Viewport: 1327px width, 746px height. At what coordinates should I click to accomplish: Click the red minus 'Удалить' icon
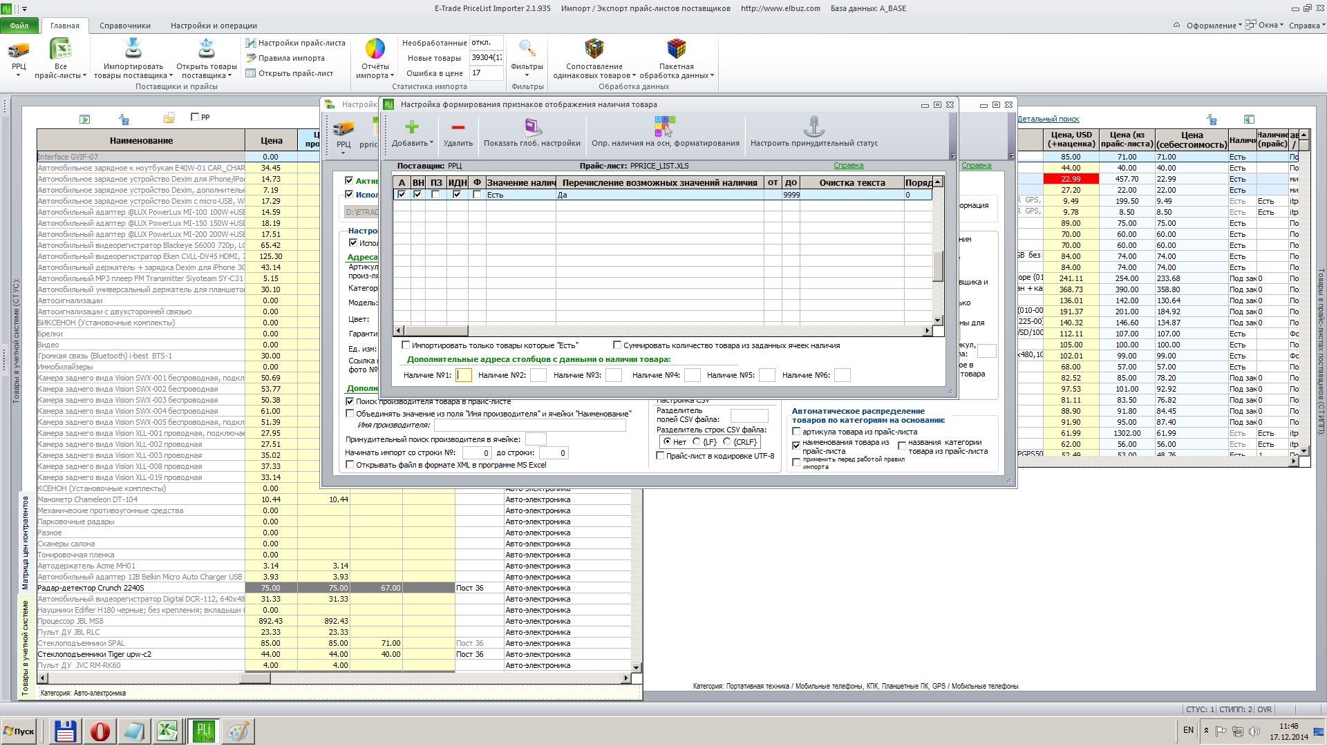458,127
